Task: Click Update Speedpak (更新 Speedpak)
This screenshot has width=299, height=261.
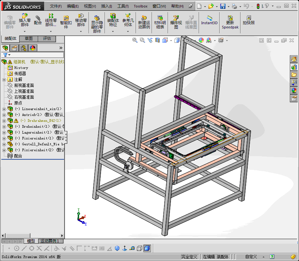Action: (230, 22)
